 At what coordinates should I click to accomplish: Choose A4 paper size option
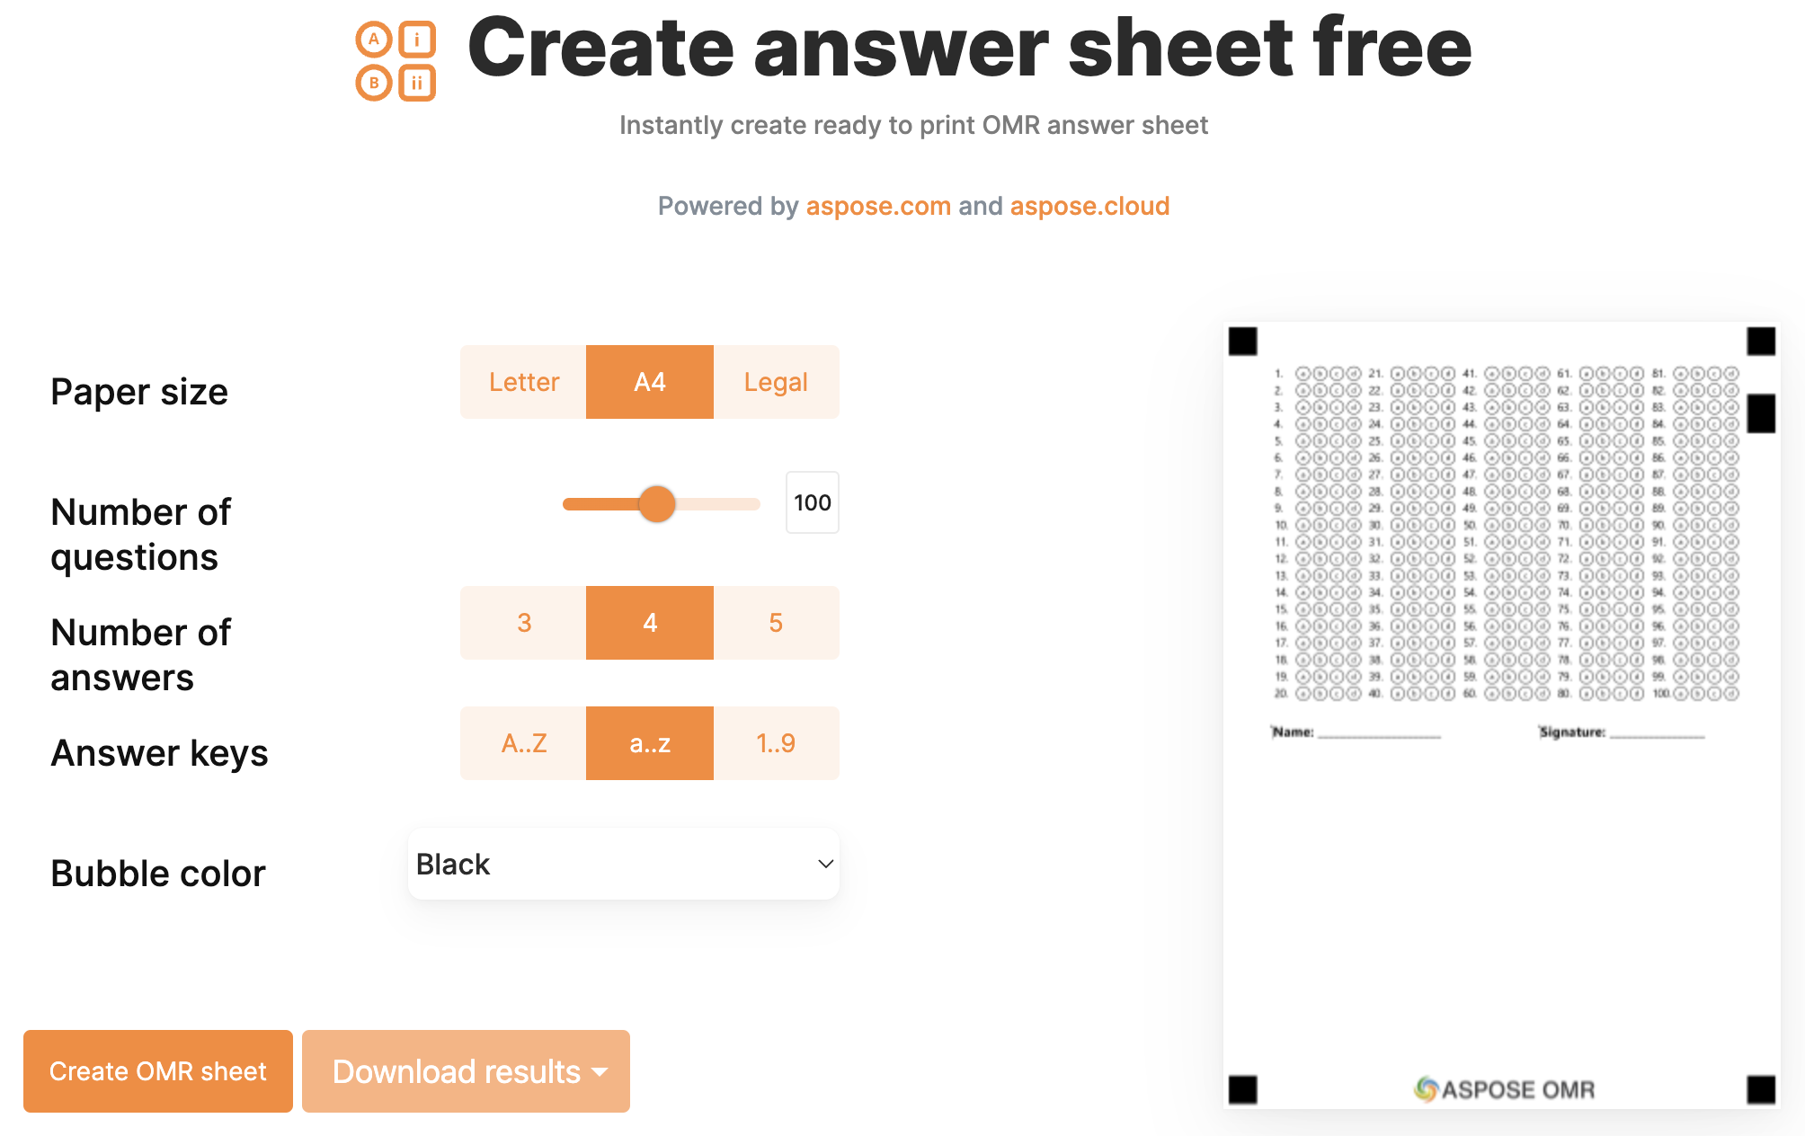pos(649,382)
